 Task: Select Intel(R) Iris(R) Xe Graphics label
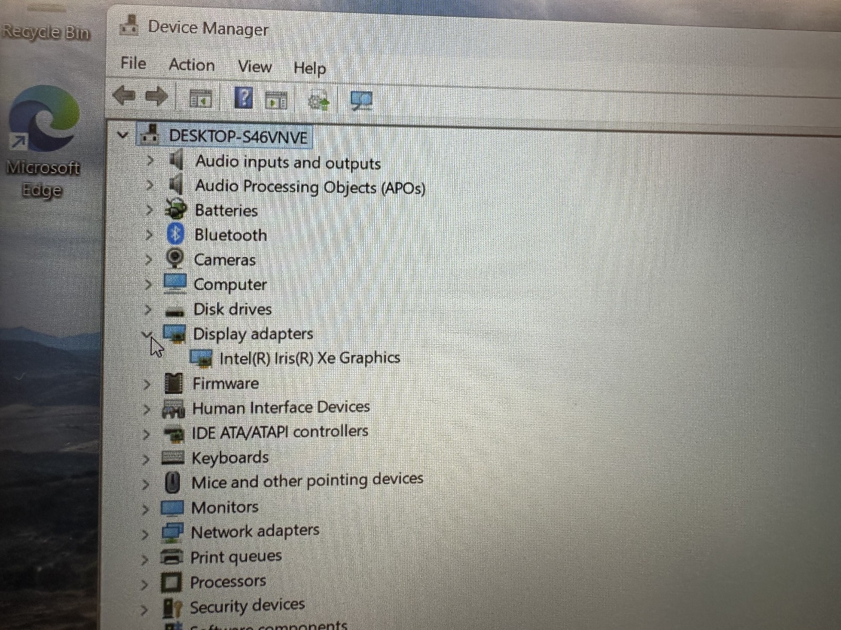coord(310,358)
